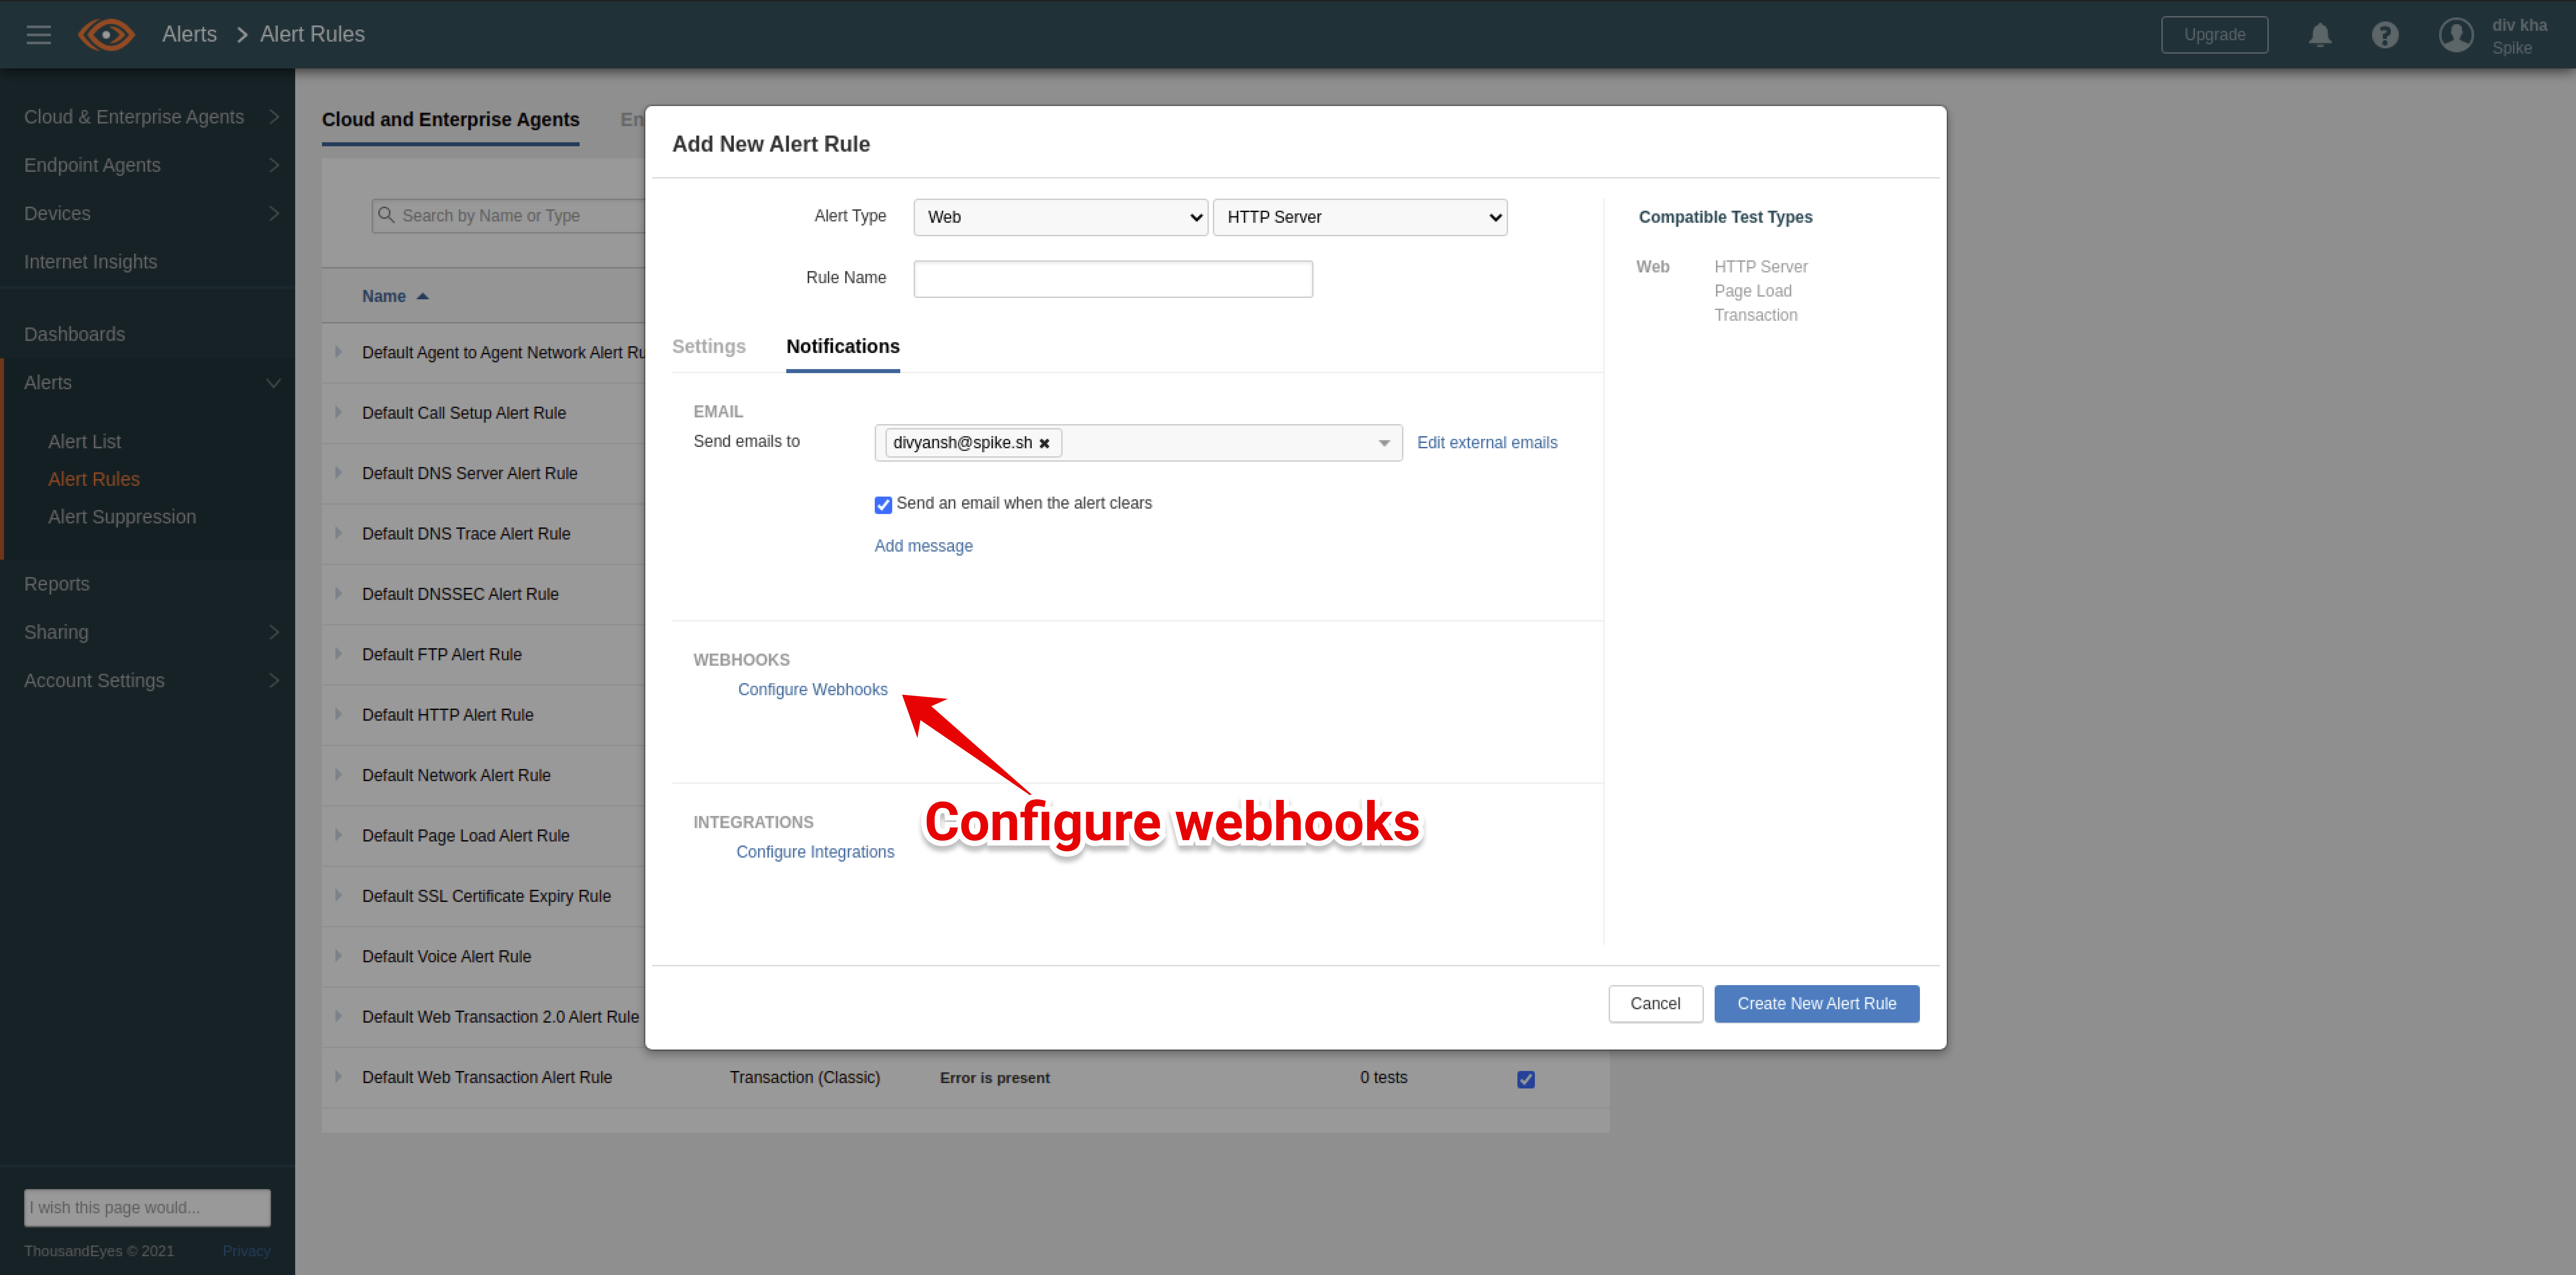Image resolution: width=2576 pixels, height=1275 pixels.
Task: Expand Default HTTP Alert Rule row
Action: pyautogui.click(x=339, y=714)
